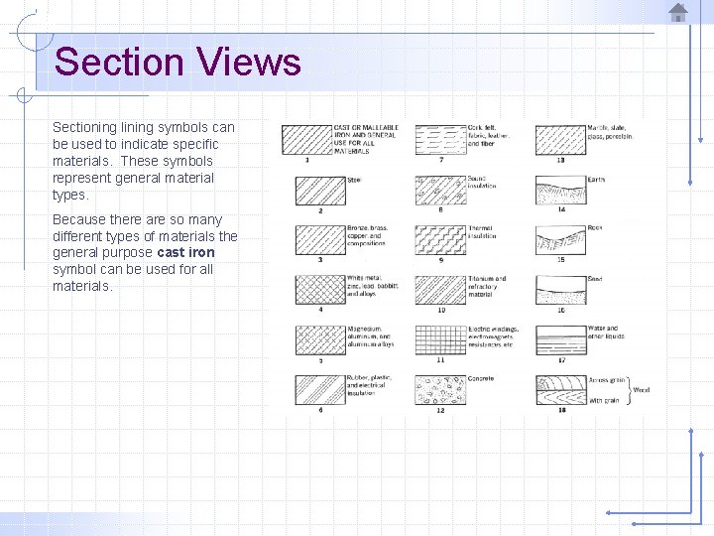
Task: Click the 'Bronze, brass, copper and compositions' label
Action: (368, 235)
